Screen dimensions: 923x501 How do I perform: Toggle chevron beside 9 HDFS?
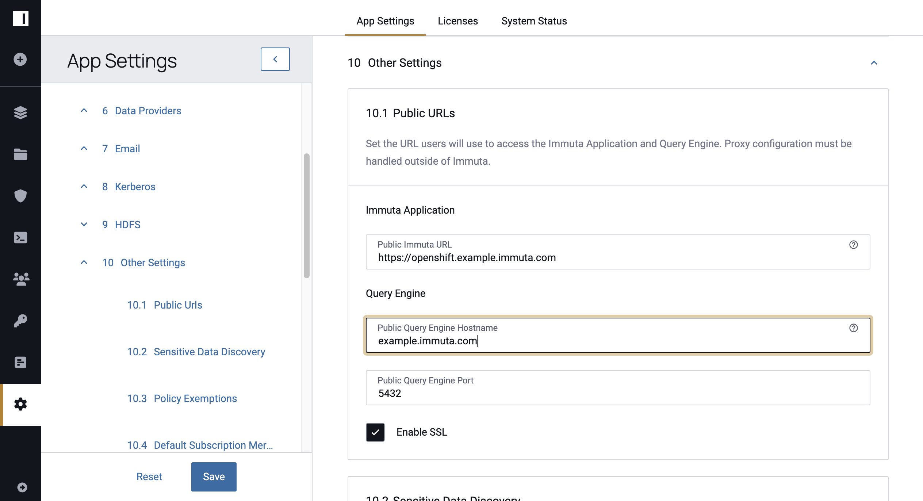click(x=84, y=224)
